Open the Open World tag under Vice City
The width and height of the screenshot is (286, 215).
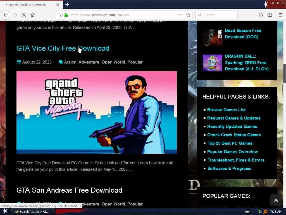pos(113,62)
